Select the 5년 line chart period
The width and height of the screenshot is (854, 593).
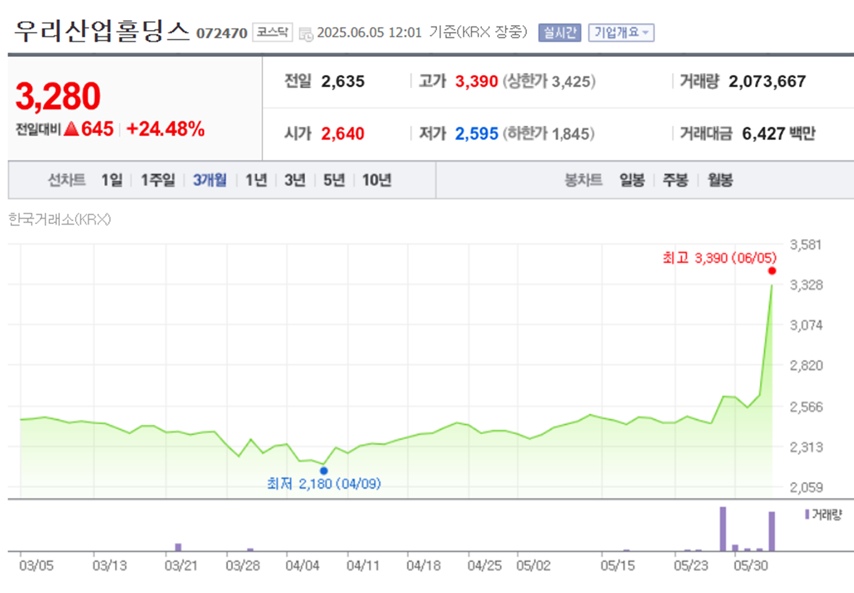334,180
